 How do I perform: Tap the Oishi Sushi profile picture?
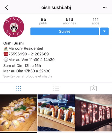coord(14,27)
